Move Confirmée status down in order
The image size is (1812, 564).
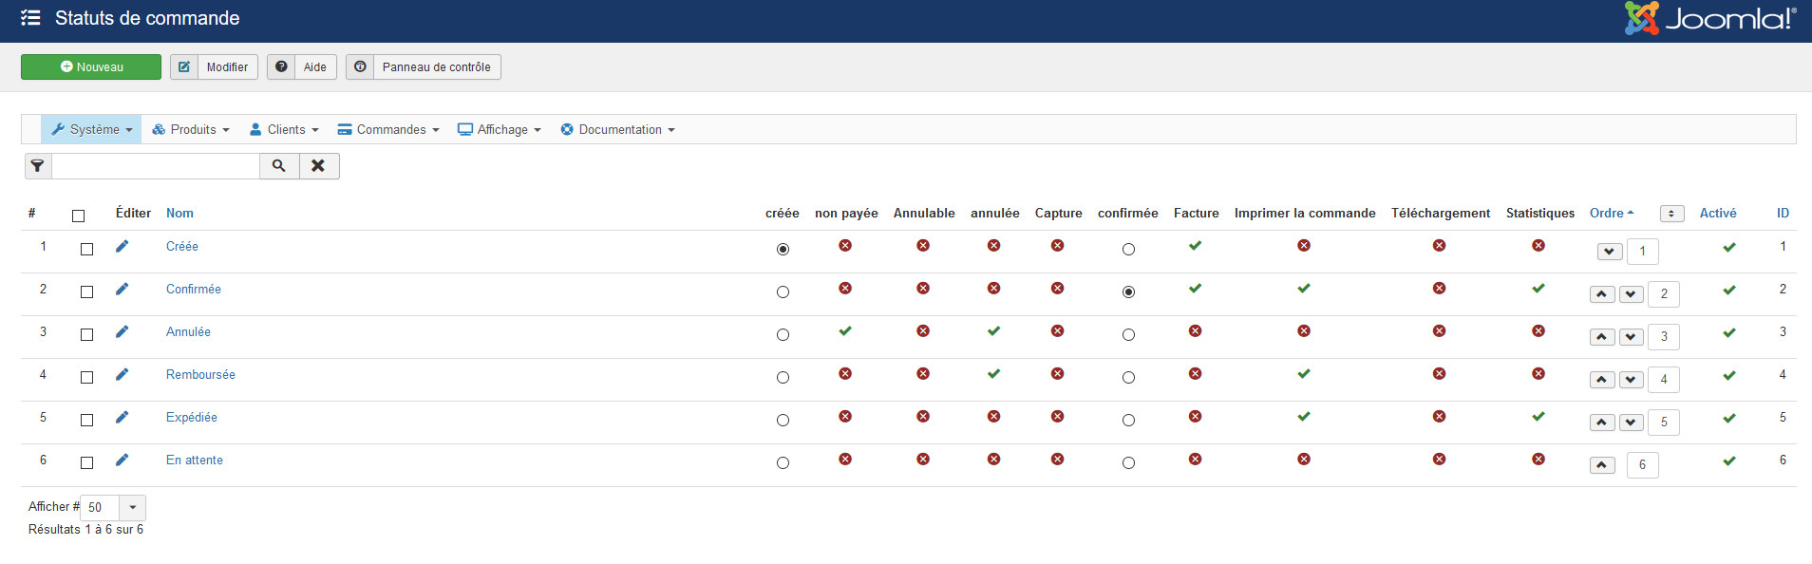(1631, 294)
